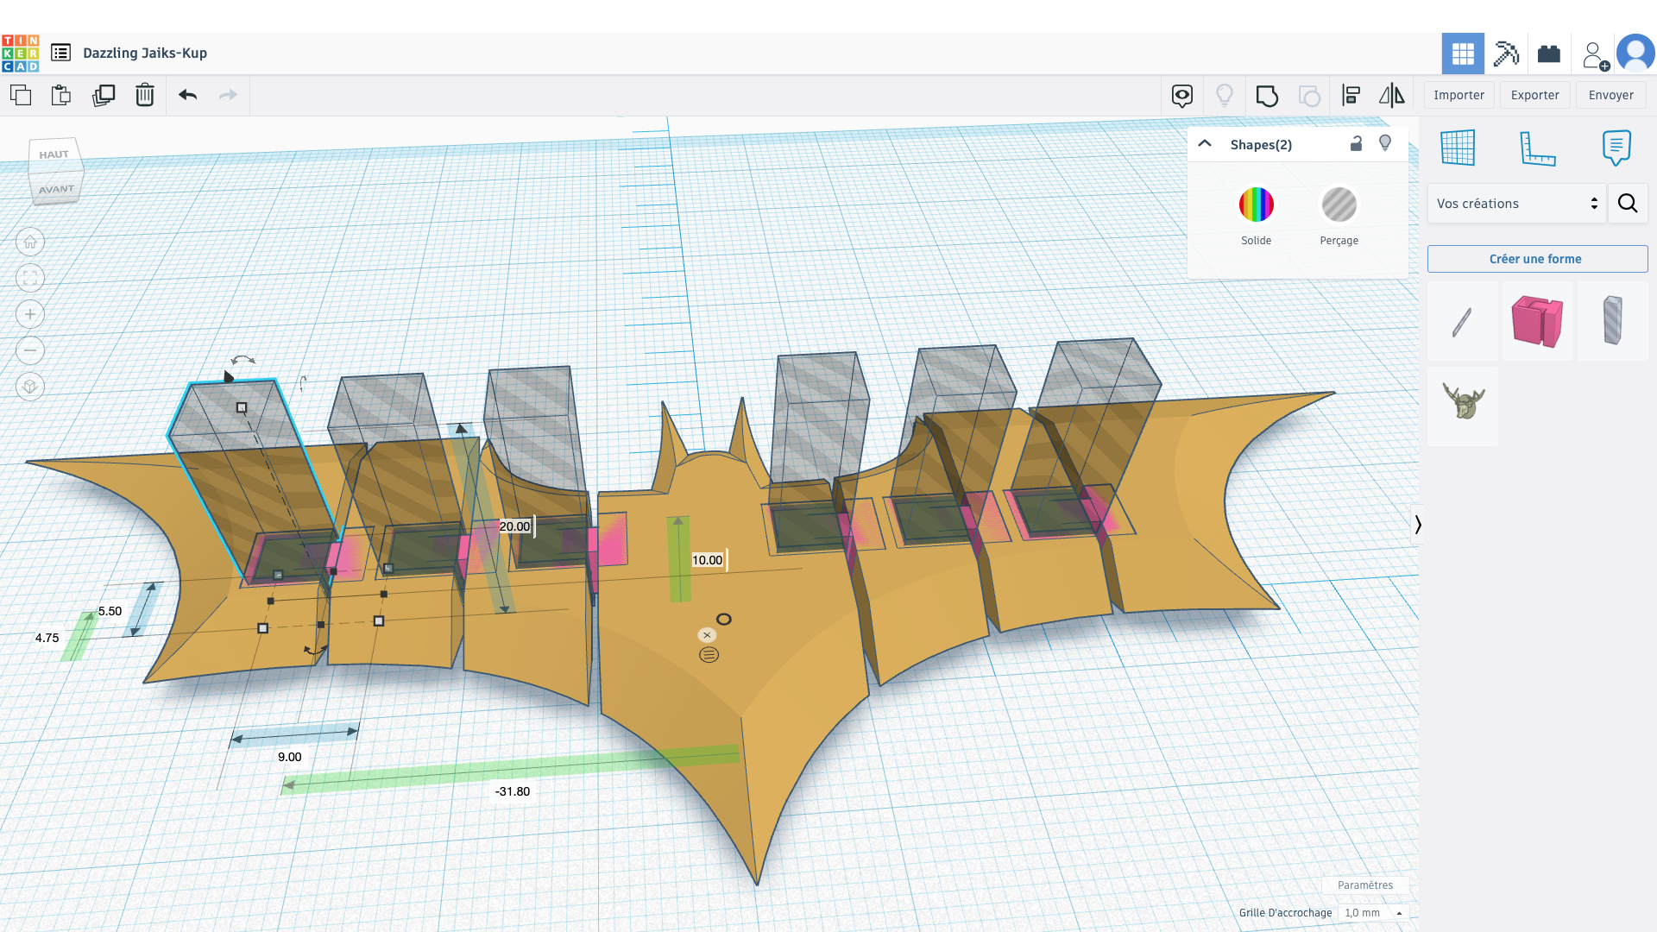Select the Ruler tool

pos(1537,148)
